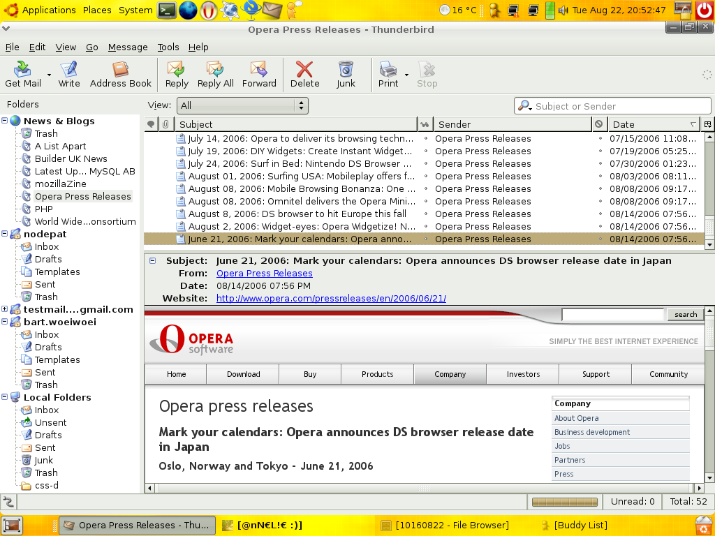Click the offline status icon in status bar
This screenshot has width=715, height=536.
pos(8,502)
